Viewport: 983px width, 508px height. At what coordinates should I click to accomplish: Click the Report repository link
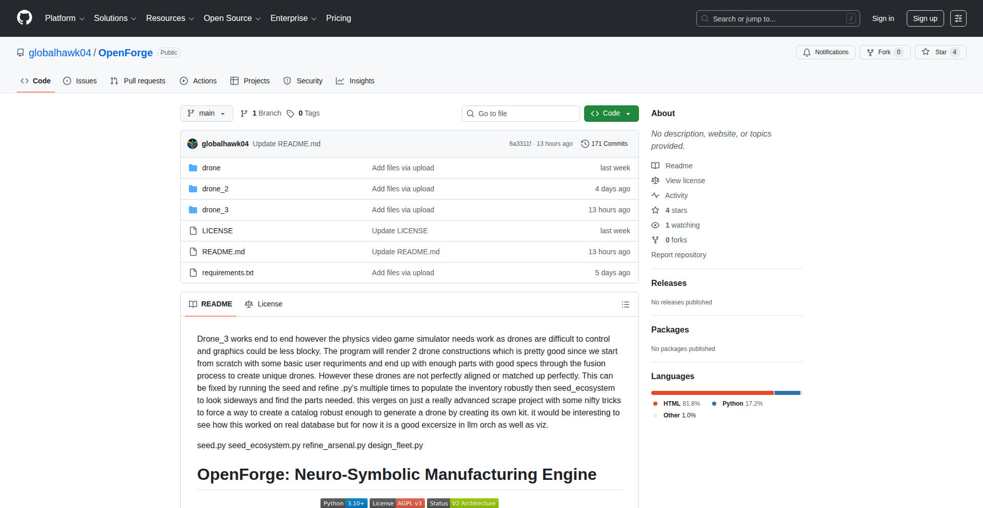tap(678, 254)
